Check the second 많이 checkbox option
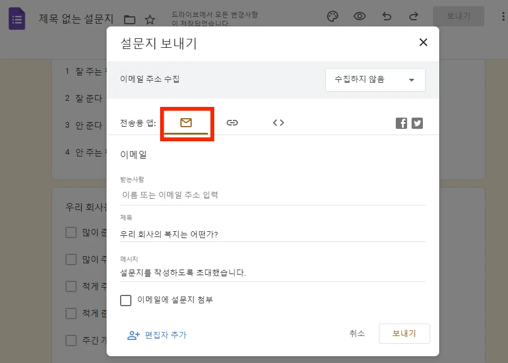 click(x=71, y=259)
